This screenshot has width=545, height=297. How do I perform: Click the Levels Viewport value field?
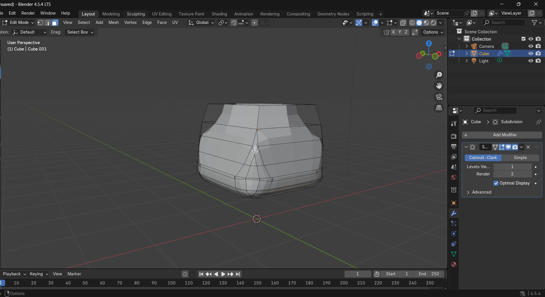512,167
